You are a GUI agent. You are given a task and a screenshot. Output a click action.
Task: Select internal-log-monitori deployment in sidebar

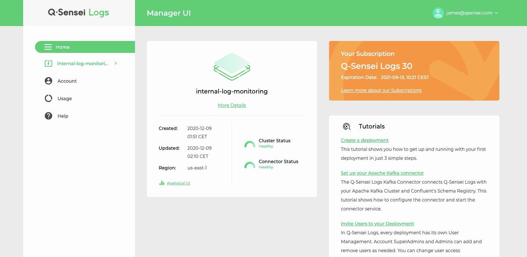[x=82, y=63]
